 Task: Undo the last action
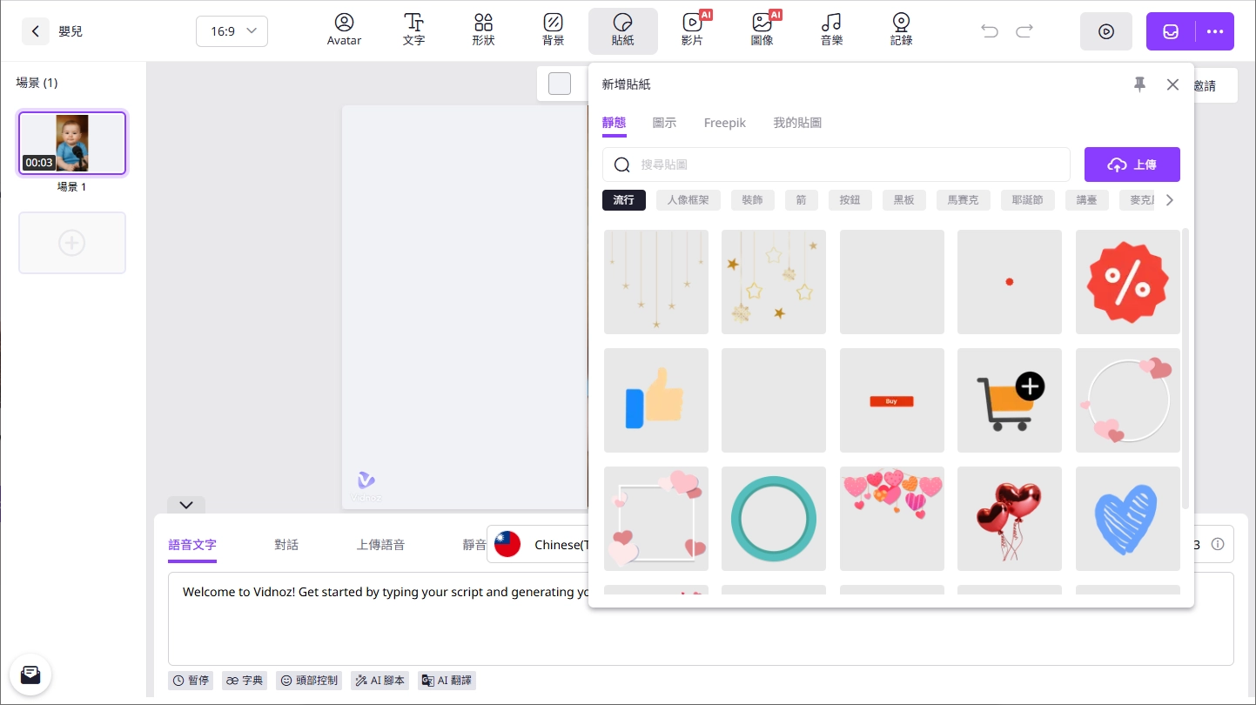990,31
